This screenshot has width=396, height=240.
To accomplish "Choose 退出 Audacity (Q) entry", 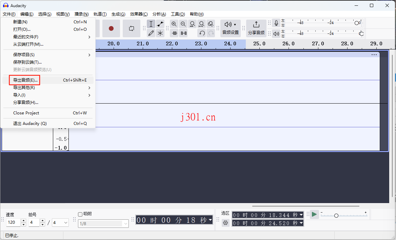I will (x=48, y=124).
